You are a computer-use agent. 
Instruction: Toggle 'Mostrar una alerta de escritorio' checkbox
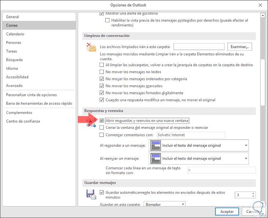click(102, 14)
